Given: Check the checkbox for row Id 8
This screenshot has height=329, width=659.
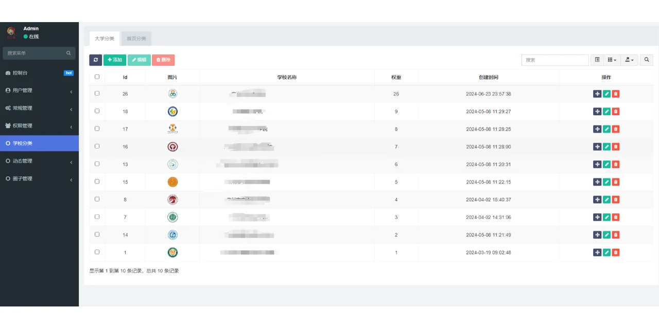Looking at the screenshot, I should (x=97, y=199).
